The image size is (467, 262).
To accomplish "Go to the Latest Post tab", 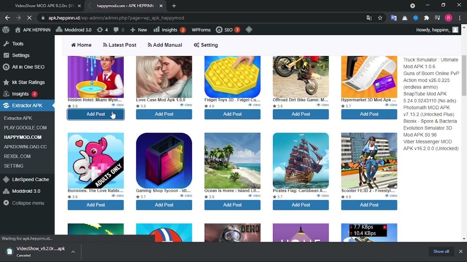I will point(120,45).
